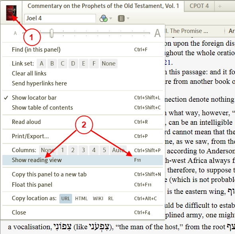The height and width of the screenshot is (234, 235).
Task: Set link set to None
Action: (109, 64)
